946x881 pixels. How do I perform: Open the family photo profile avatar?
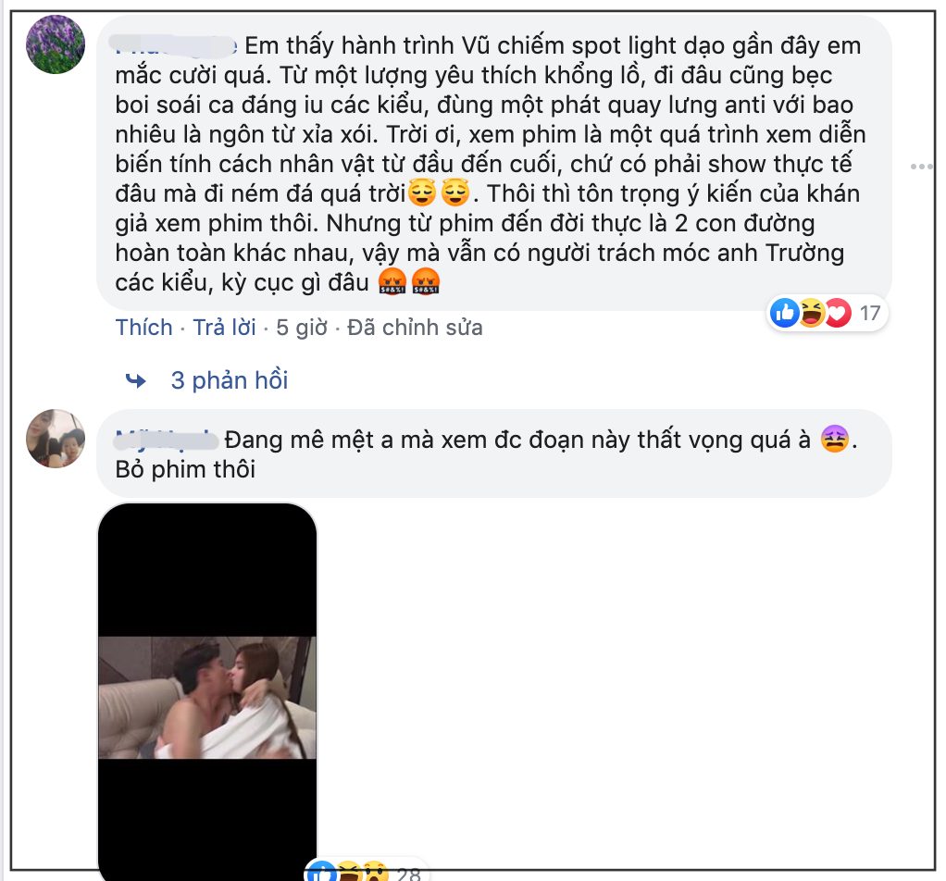coord(56,439)
